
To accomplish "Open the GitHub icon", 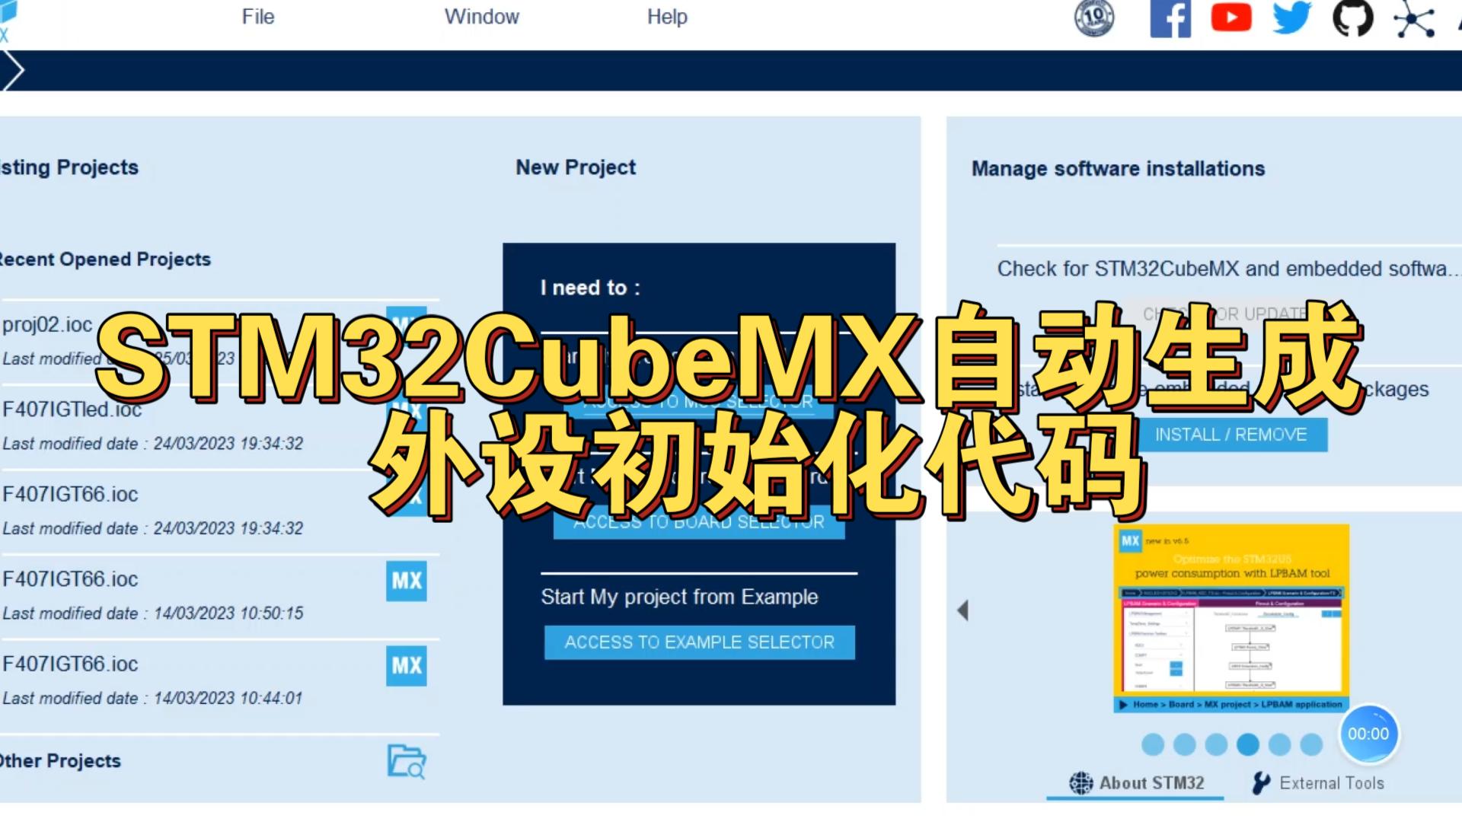I will (x=1353, y=18).
